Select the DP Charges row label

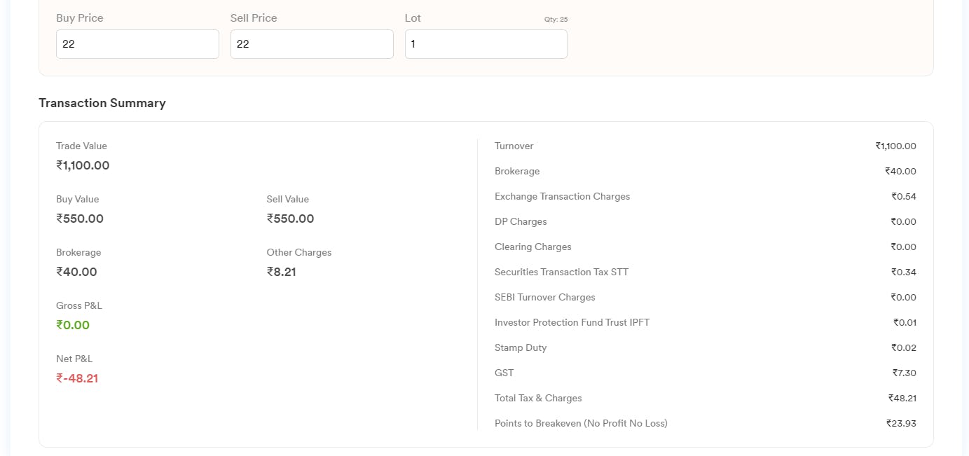[521, 221]
